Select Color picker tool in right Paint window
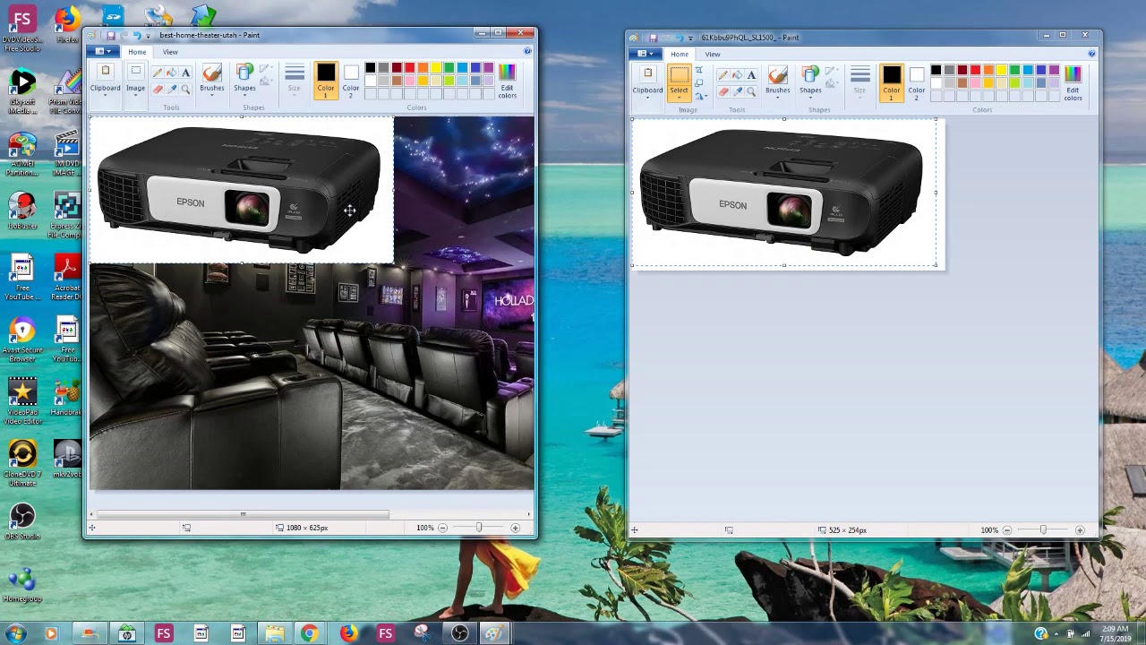Image resolution: width=1146 pixels, height=645 pixels. coord(738,91)
